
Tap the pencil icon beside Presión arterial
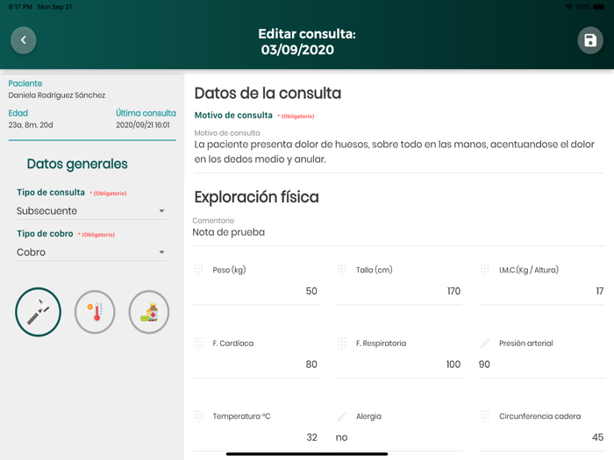tap(485, 343)
